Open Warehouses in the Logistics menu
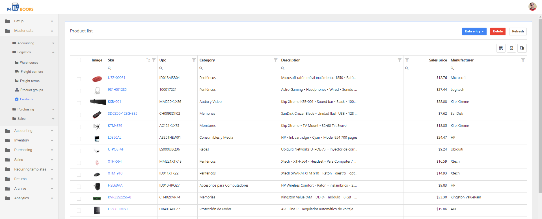This screenshot has width=542, height=219. (x=29, y=63)
